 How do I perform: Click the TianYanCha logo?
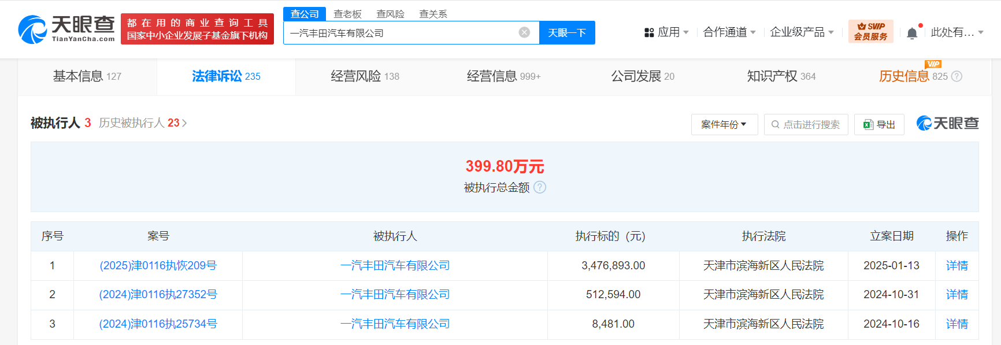pos(66,29)
